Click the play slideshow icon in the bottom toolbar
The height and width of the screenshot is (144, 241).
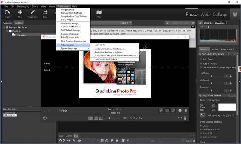pyautogui.click(x=107, y=141)
